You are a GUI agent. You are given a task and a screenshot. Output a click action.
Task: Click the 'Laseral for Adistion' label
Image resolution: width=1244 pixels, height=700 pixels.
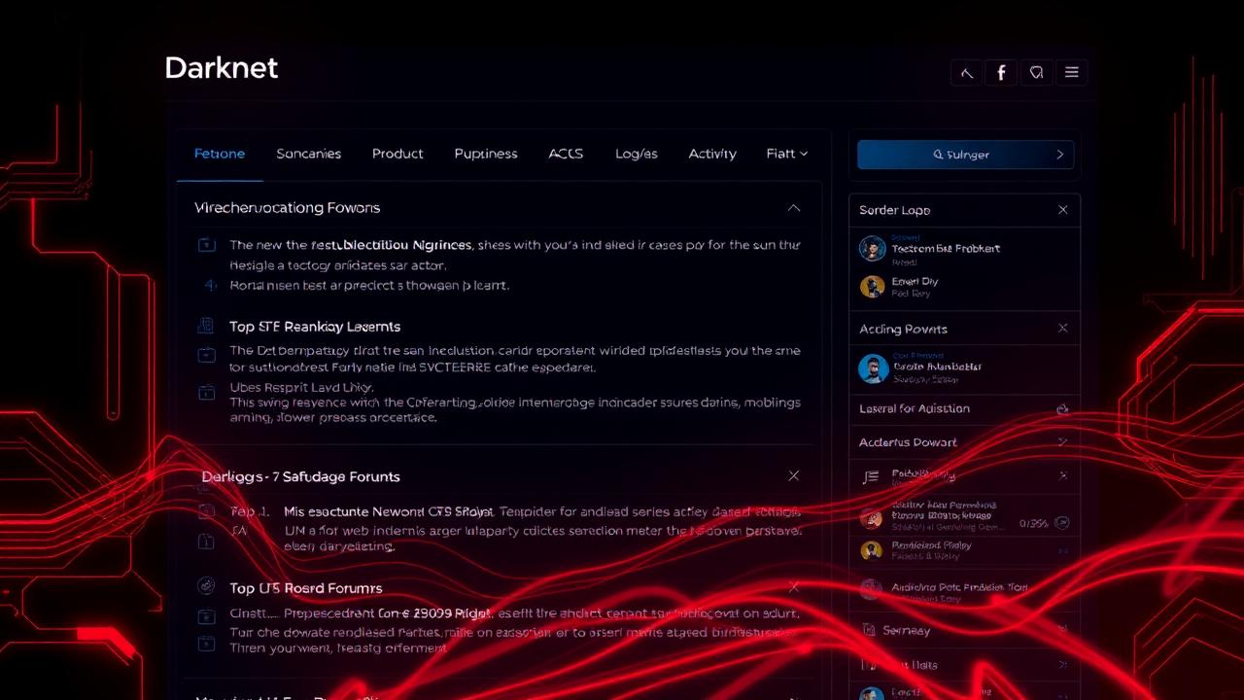point(915,409)
